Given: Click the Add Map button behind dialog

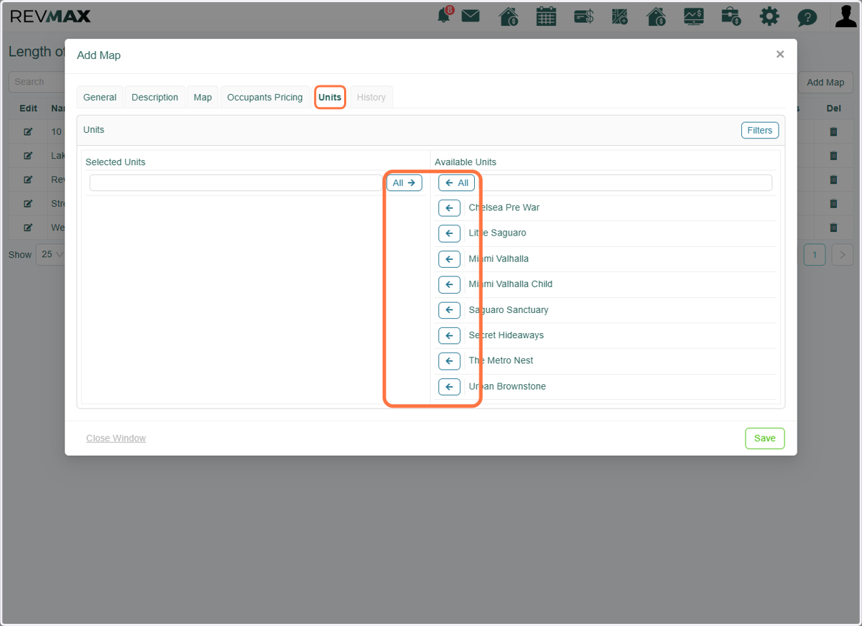Looking at the screenshot, I should point(825,82).
